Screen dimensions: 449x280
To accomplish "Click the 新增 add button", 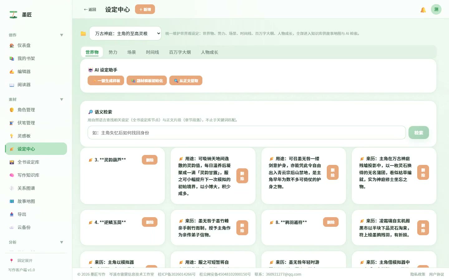I will point(145,9).
